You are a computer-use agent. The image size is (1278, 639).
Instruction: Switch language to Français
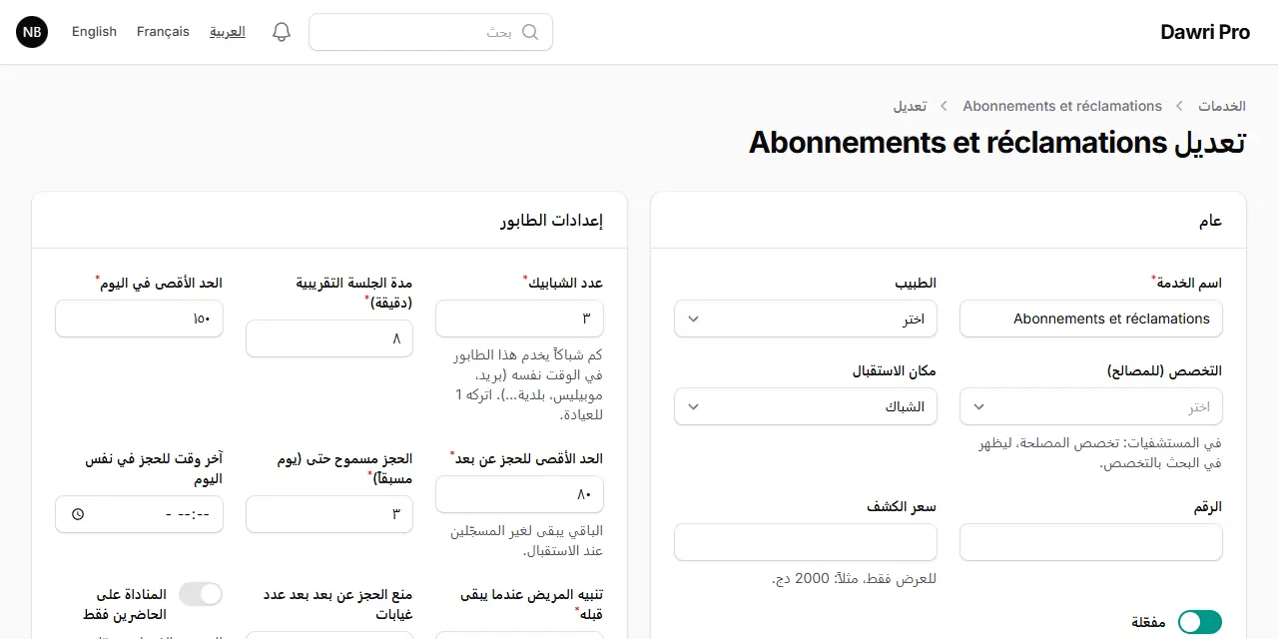(x=163, y=32)
